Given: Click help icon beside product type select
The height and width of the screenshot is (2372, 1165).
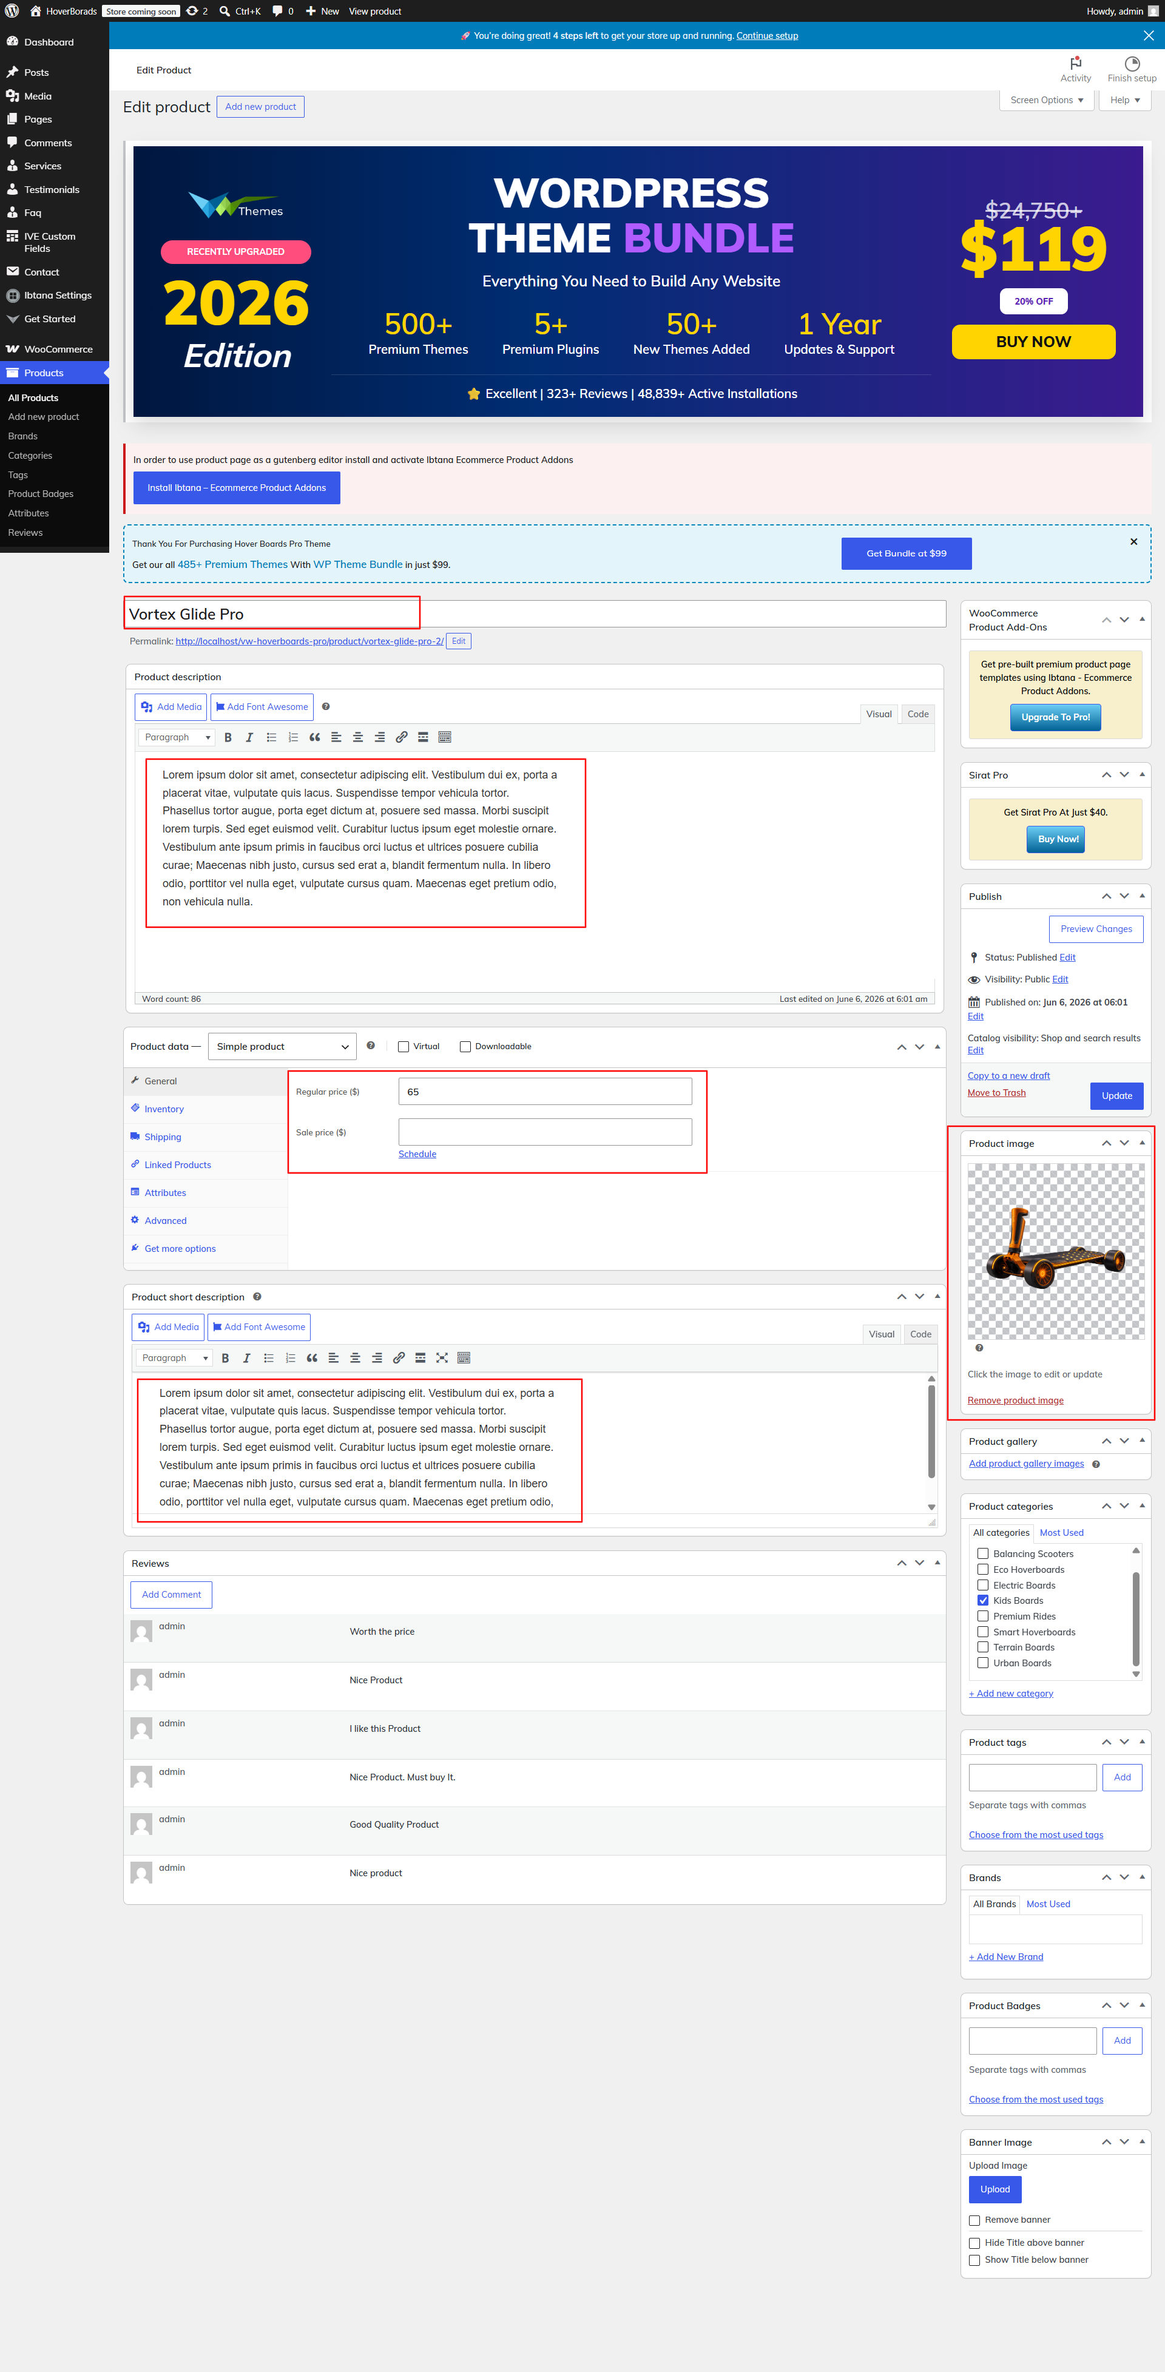Looking at the screenshot, I should tap(371, 1045).
